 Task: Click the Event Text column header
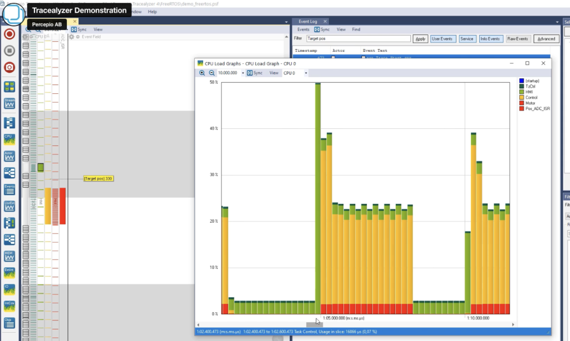point(375,51)
